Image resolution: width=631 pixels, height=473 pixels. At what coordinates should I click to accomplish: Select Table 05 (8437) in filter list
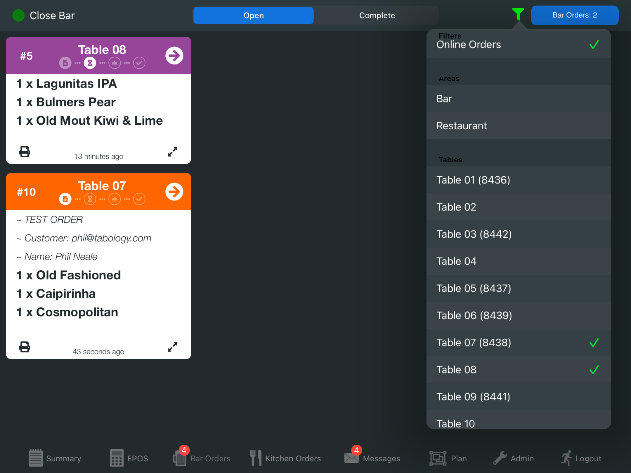pos(519,288)
